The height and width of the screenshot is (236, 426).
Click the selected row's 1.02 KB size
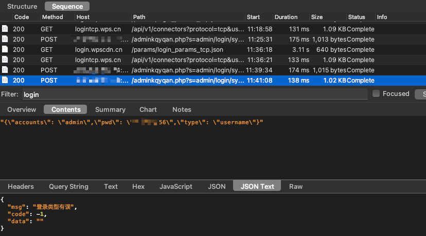[334, 81]
